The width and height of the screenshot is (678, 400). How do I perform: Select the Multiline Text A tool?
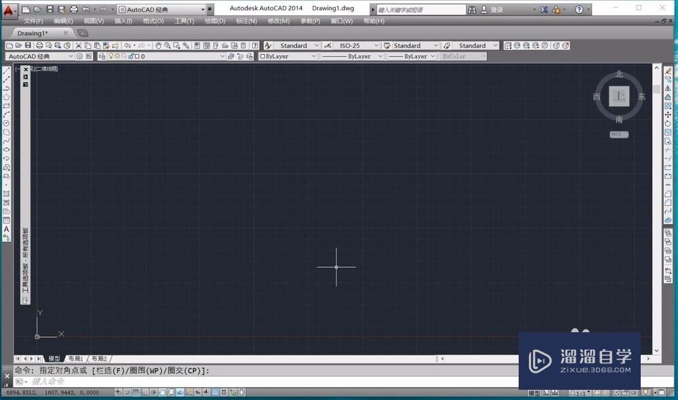pos(7,229)
